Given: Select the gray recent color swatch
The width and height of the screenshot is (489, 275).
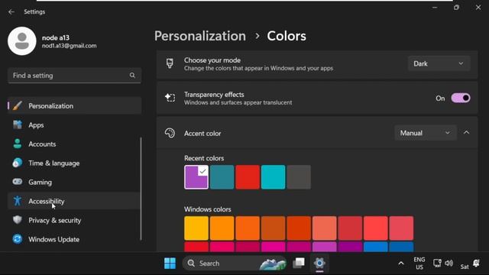Looking at the screenshot, I should coord(299,177).
